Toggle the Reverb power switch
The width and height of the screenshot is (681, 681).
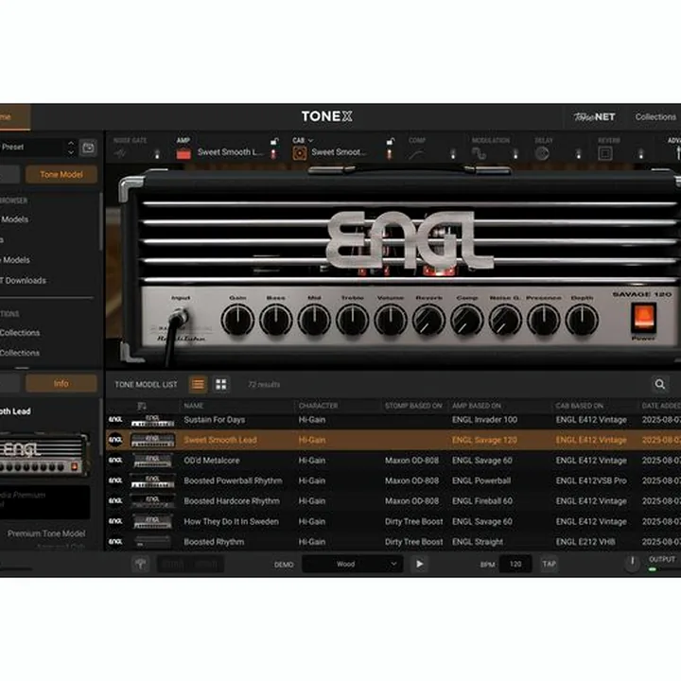(x=640, y=154)
